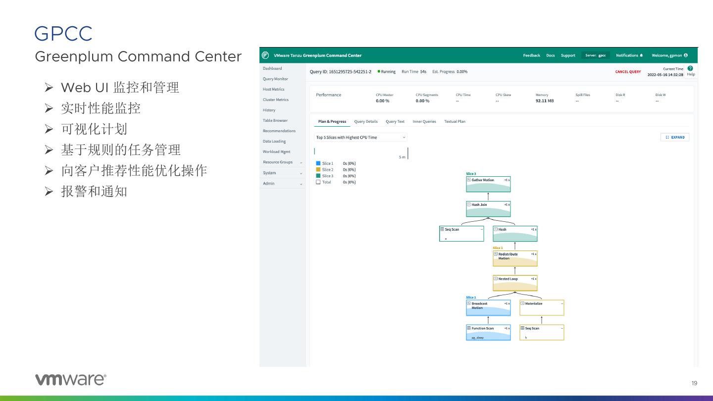Open Host Metrics in the sidebar

(274, 89)
